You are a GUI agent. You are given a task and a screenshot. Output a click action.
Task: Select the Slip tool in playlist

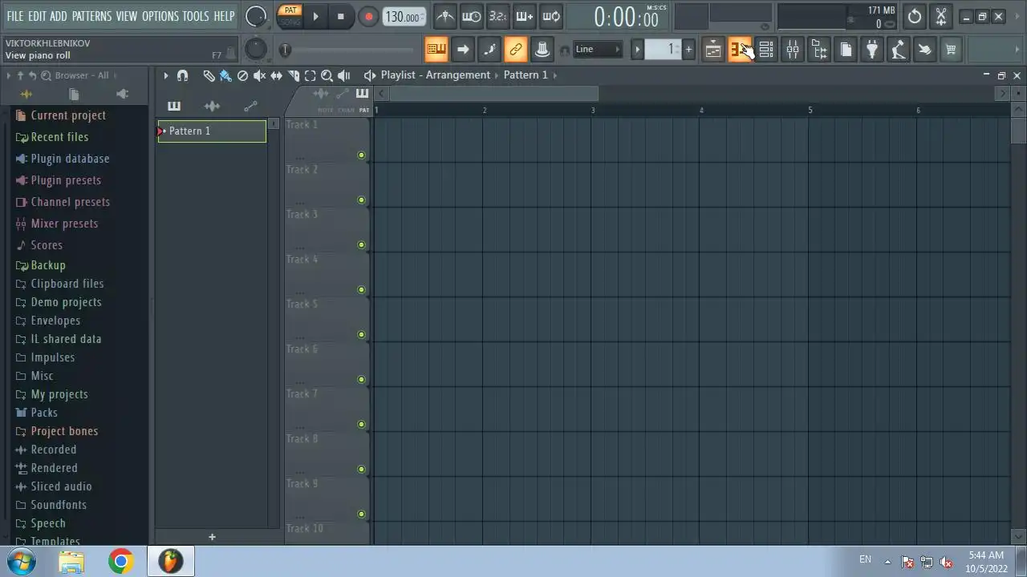[276, 75]
